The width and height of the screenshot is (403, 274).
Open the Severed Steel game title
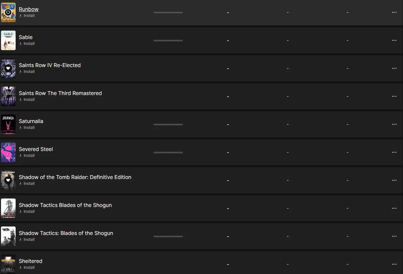pyautogui.click(x=36, y=149)
